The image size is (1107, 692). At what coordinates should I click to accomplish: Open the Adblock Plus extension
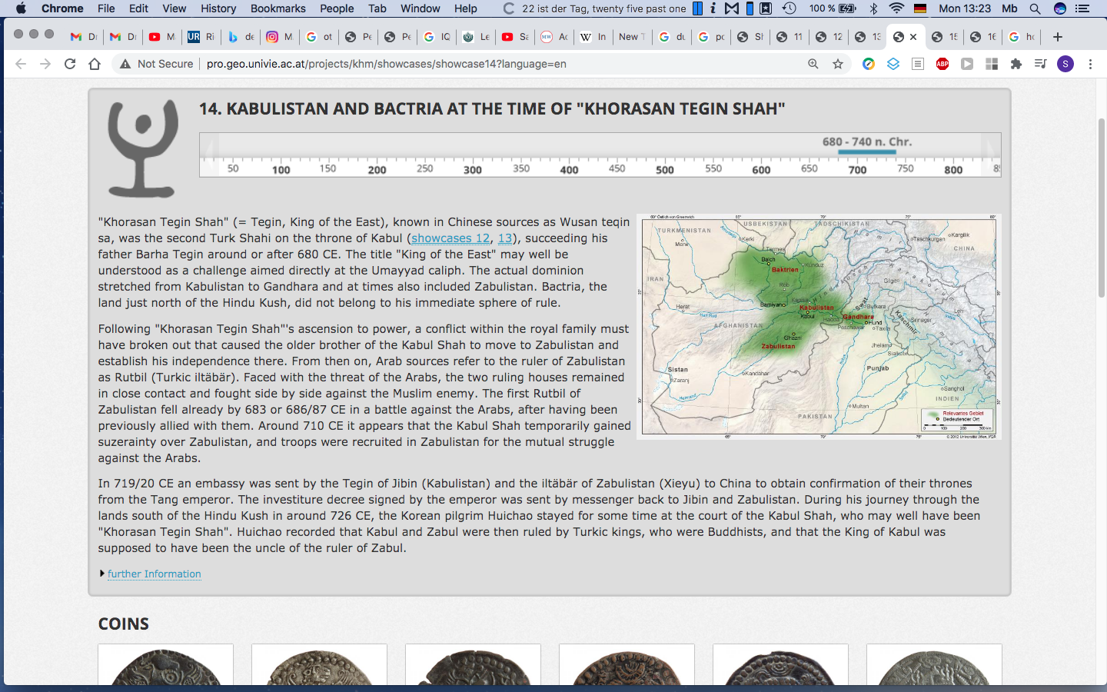click(942, 64)
